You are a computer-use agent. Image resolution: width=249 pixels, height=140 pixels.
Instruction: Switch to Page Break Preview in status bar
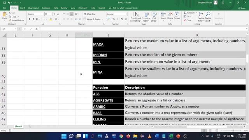(x=217, y=131)
